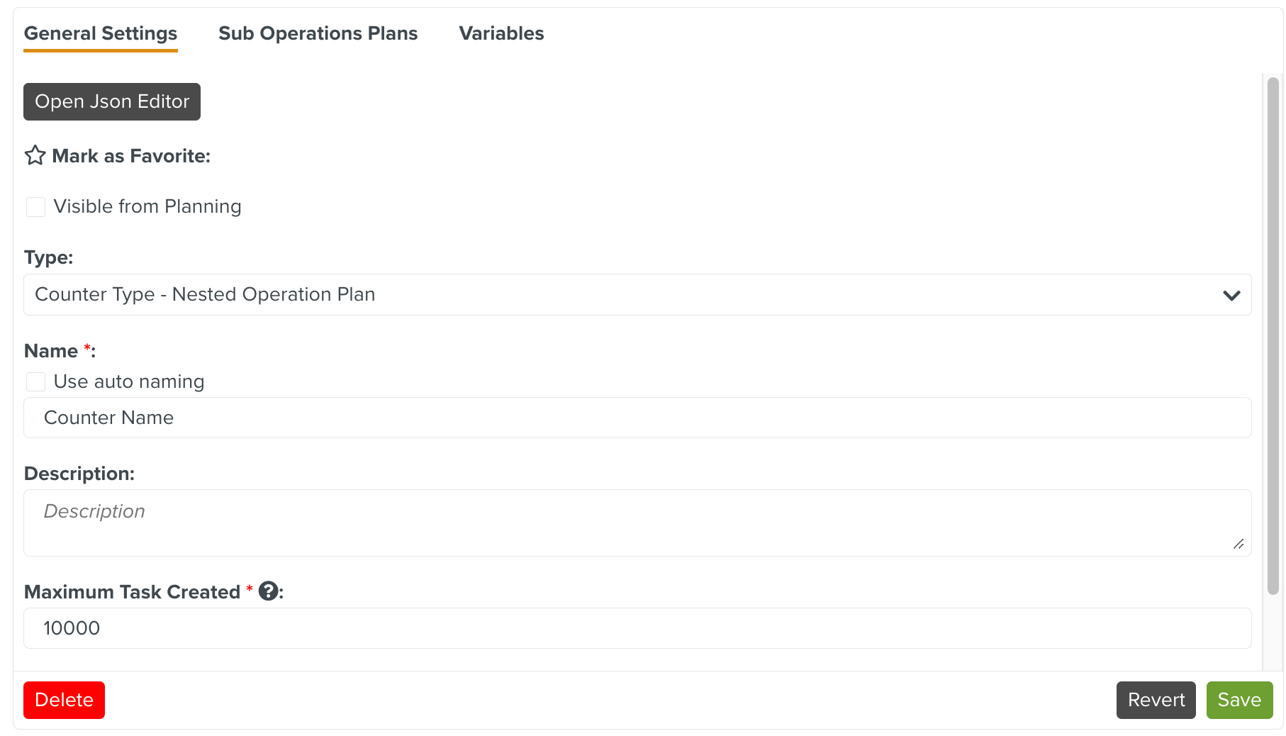This screenshot has width=1286, height=736.
Task: Open the Json Editor
Action: [111, 101]
